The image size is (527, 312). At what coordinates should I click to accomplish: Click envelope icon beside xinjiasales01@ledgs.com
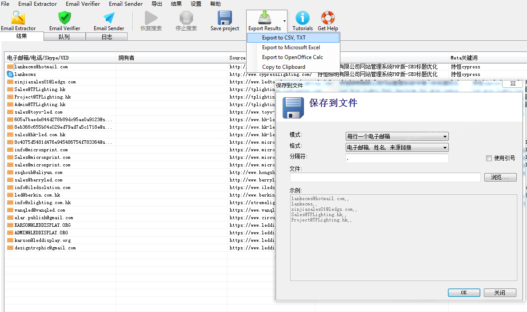tap(10, 82)
